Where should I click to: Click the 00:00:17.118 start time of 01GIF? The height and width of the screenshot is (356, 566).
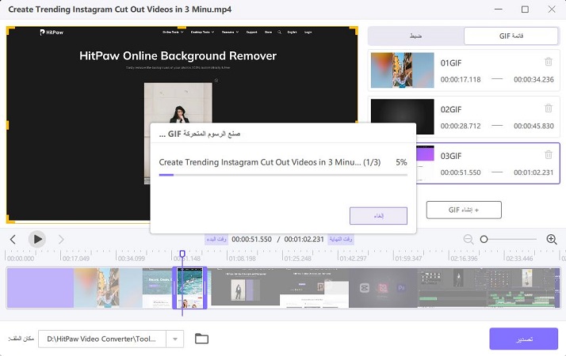point(461,80)
